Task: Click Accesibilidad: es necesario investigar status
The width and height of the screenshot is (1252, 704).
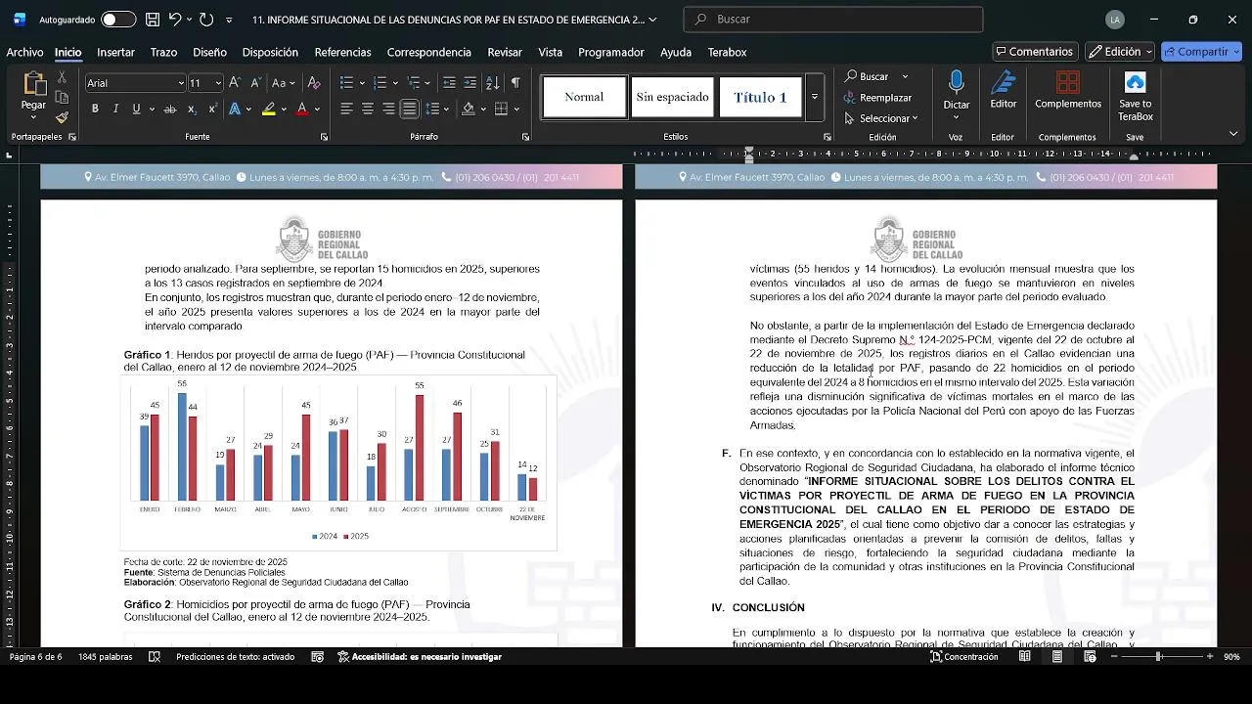Action: point(419,657)
